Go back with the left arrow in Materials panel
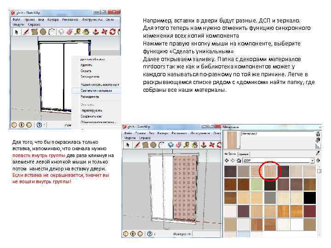331x248 pixels. coord(227,160)
